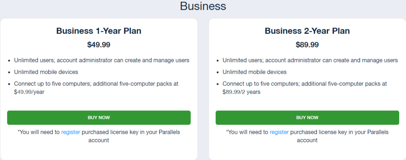Screen dimensions: 406x160
Task: Click the "$89.99/2 years" add-on pack price text
Action: click(242, 92)
